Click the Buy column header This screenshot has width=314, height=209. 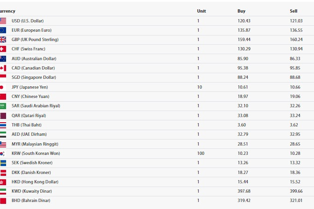pos(241,11)
